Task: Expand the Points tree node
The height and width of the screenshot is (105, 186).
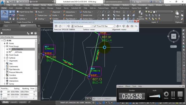Action: click(5, 43)
